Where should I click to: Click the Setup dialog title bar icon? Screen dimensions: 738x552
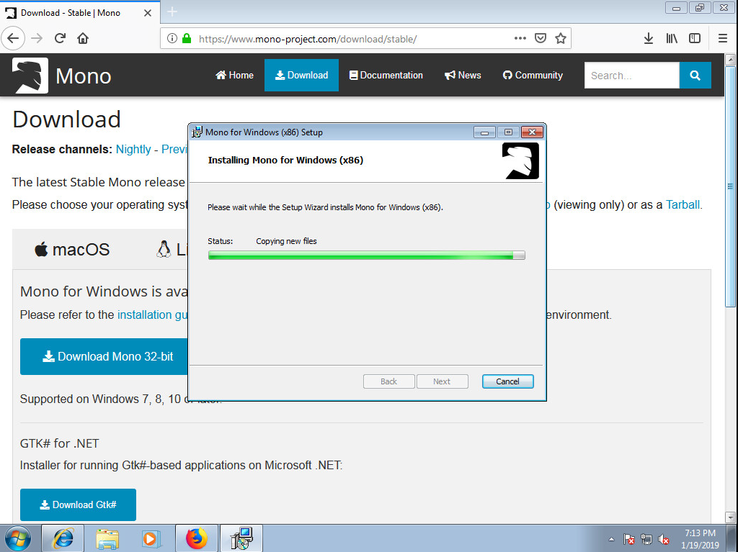point(197,132)
